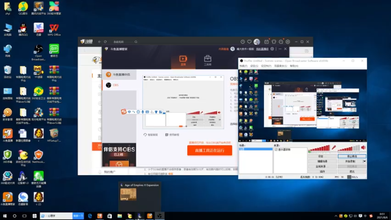Image resolution: width=391 pixels, height=220 pixels.
Task: Select OBS in the manager sidebar
Action: [x=119, y=85]
